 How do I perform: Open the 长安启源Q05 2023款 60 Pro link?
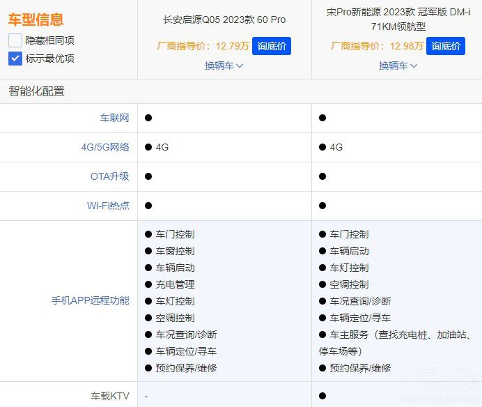tap(224, 20)
